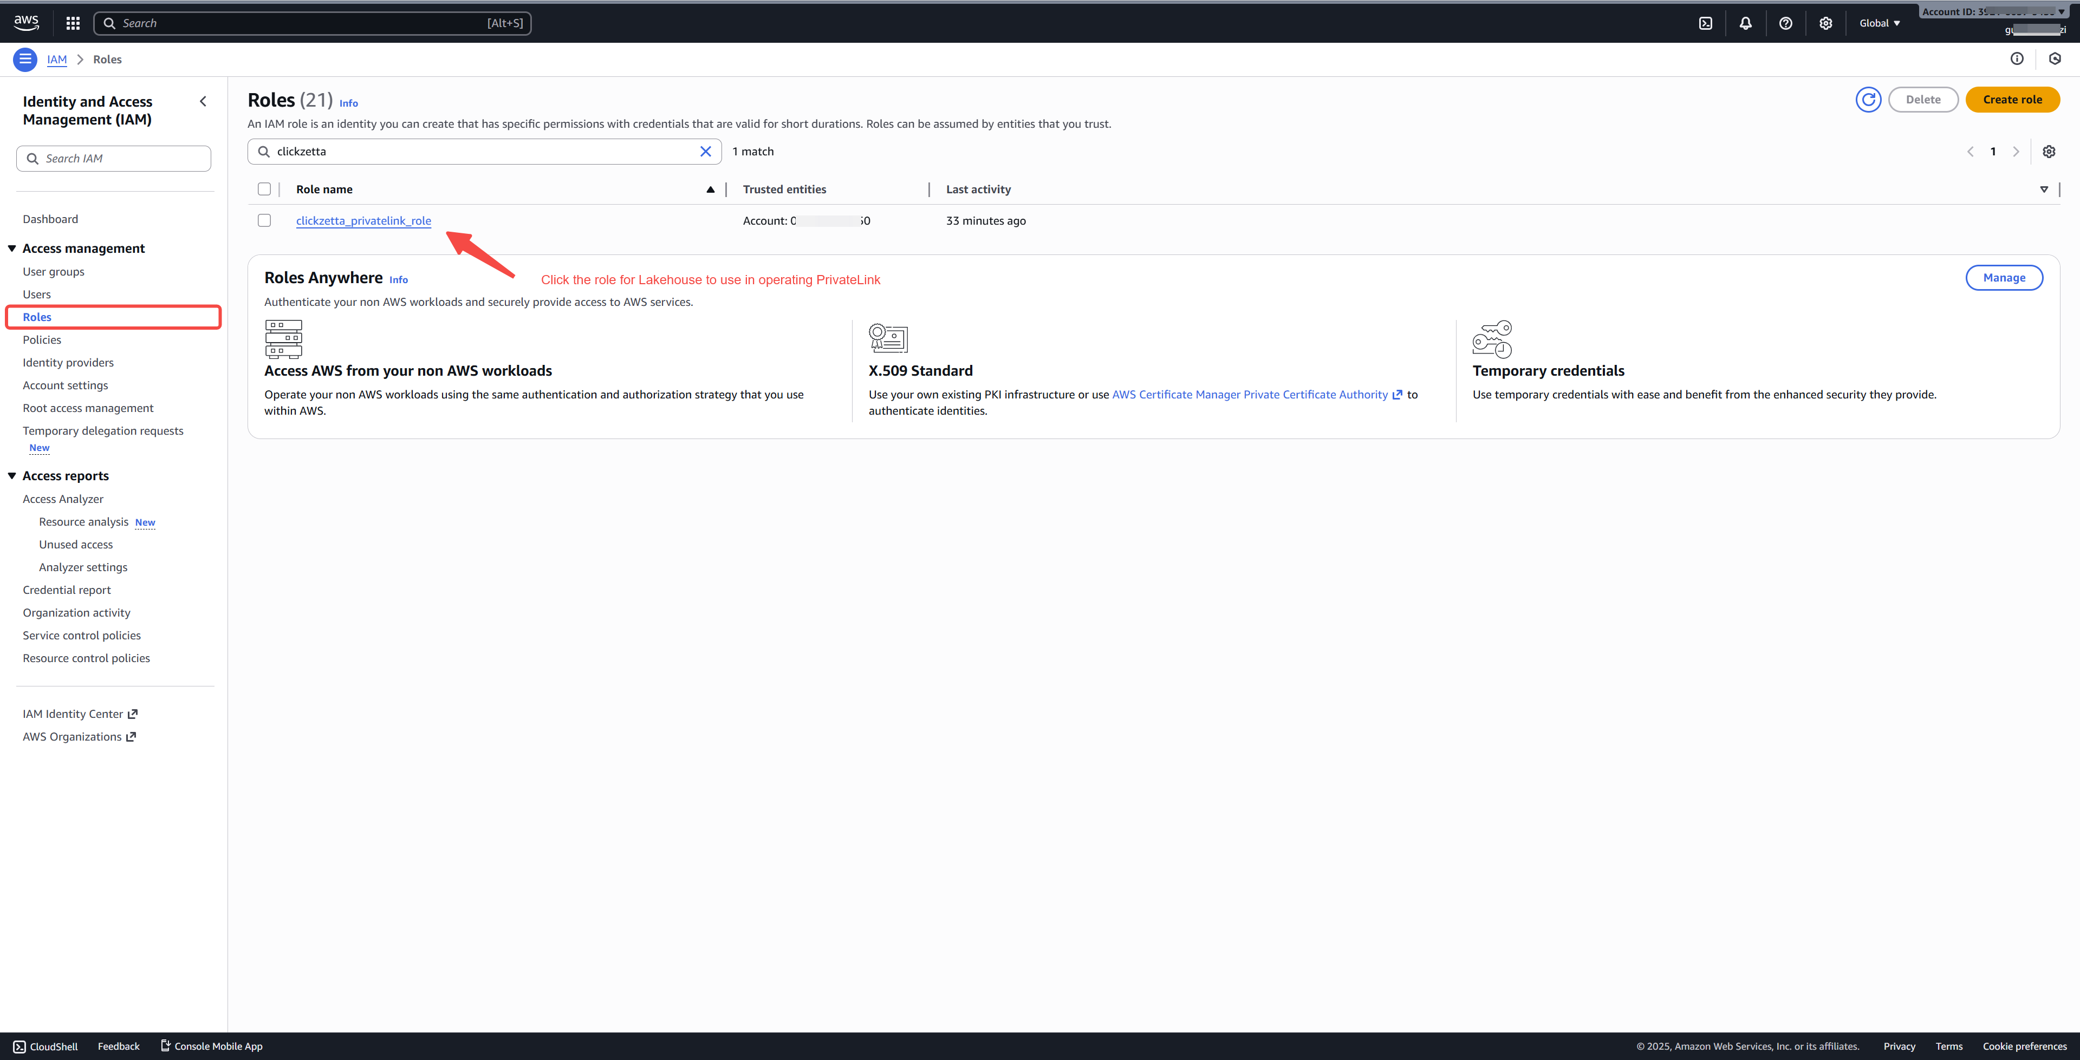
Task: Open Users in the sidebar
Action: click(x=36, y=295)
